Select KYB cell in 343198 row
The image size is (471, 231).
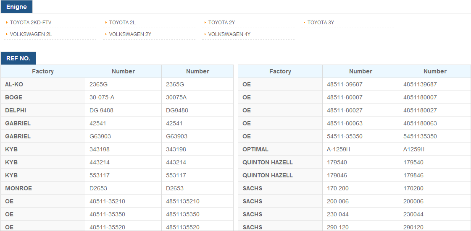pos(43,149)
